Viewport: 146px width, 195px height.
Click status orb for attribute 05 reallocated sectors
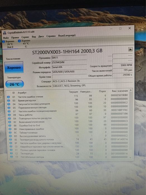(x=9, y=108)
